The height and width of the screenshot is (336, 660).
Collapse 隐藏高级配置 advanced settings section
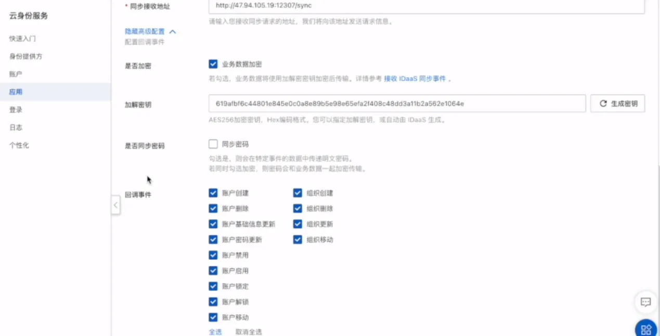(145, 31)
